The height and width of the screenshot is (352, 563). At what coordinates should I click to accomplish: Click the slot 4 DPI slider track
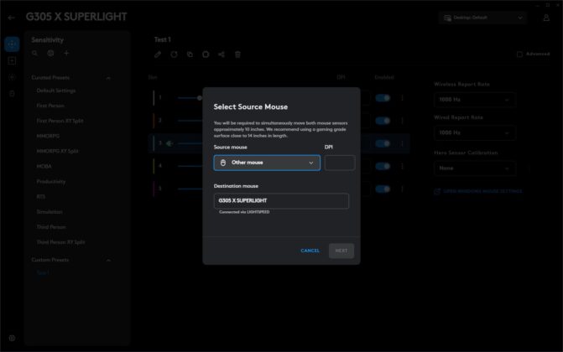click(x=190, y=166)
